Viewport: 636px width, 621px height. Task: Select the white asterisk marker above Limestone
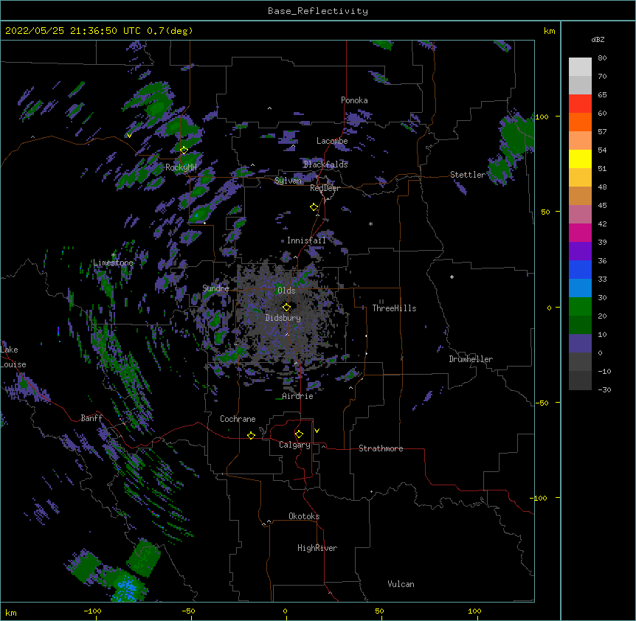[x=113, y=255]
